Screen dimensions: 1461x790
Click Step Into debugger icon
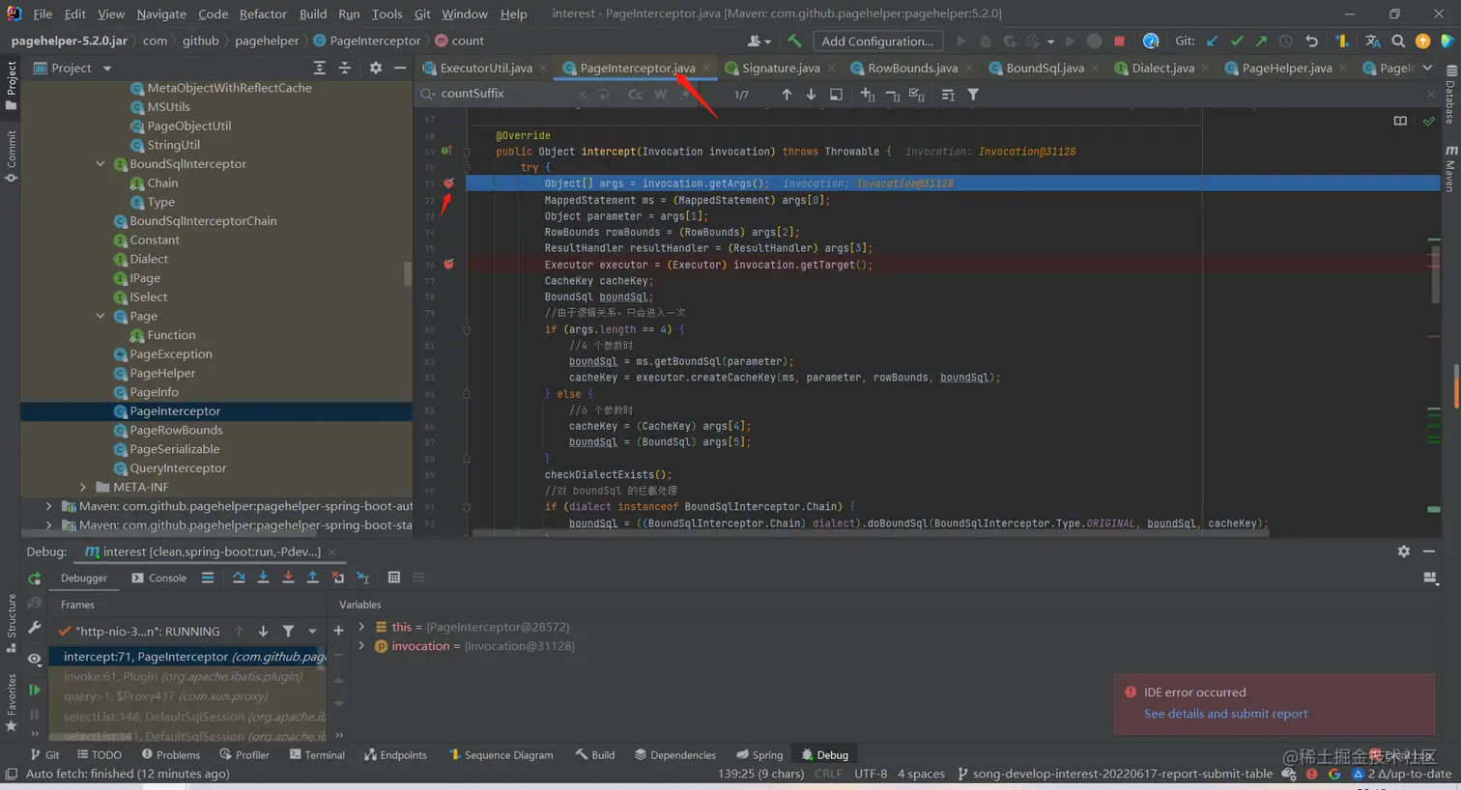click(263, 578)
